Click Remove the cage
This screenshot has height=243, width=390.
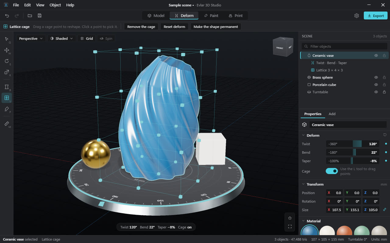click(x=141, y=27)
